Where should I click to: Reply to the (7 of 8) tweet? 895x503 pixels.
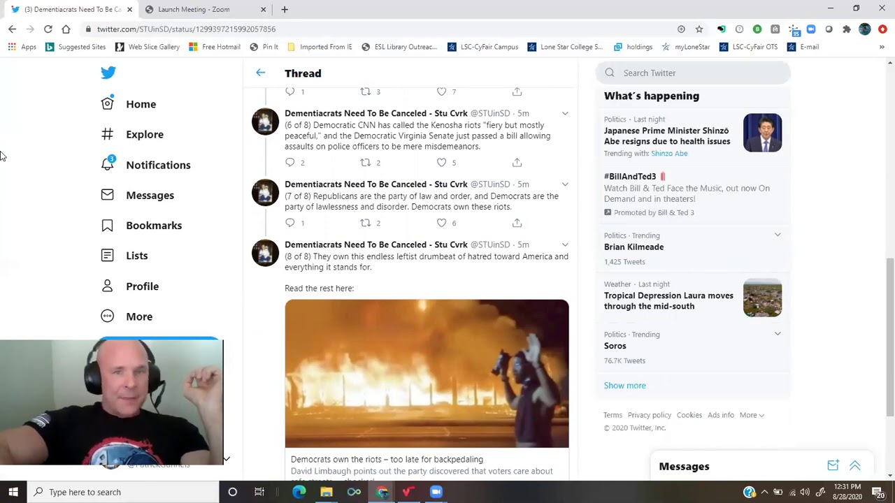(290, 223)
